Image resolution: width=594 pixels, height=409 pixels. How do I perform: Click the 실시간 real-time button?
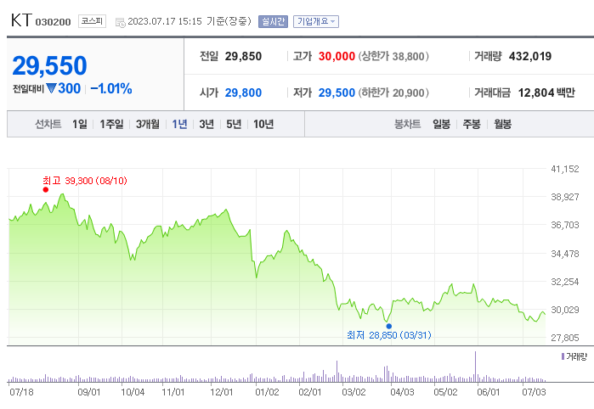click(273, 21)
